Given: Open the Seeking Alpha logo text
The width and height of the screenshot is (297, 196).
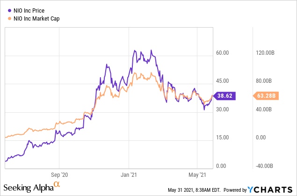Looking at the screenshot, I should tap(29, 188).
